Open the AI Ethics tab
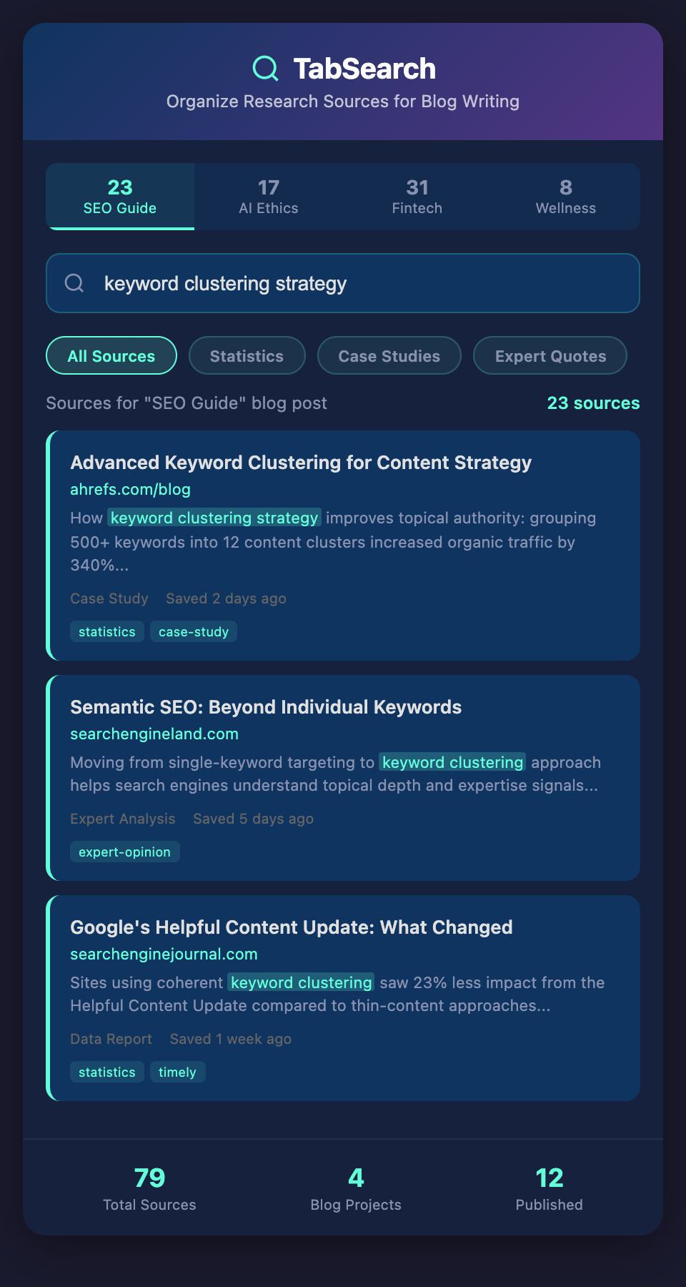Image resolution: width=686 pixels, height=1287 pixels. pyautogui.click(x=269, y=197)
